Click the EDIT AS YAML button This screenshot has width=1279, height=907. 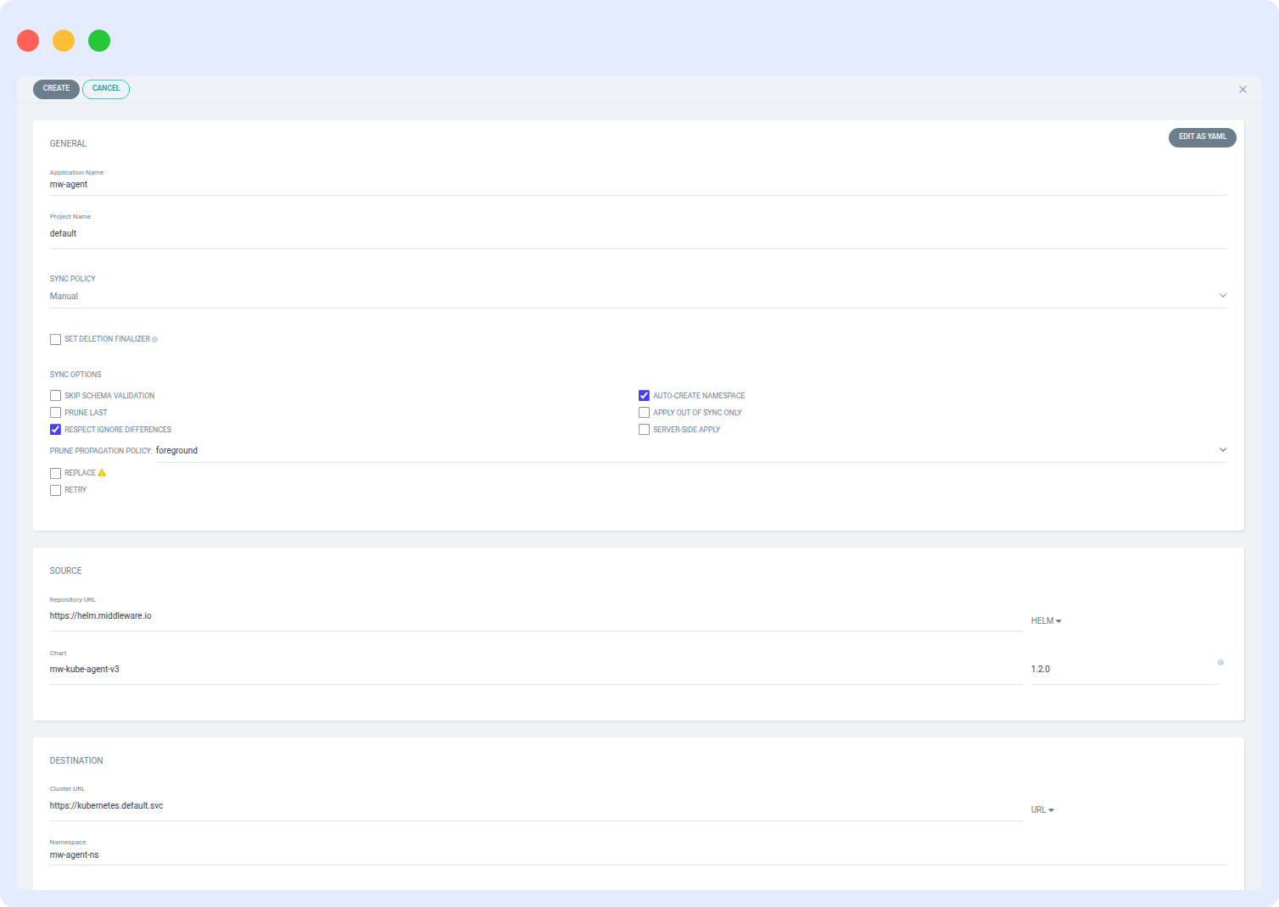pyautogui.click(x=1202, y=136)
